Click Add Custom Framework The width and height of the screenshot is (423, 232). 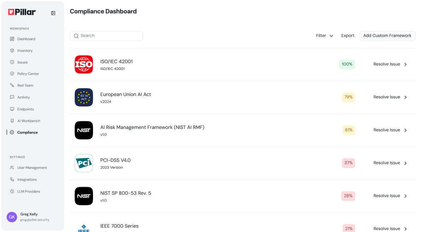pos(387,36)
